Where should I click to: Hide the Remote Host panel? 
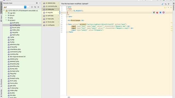click(40, 3)
